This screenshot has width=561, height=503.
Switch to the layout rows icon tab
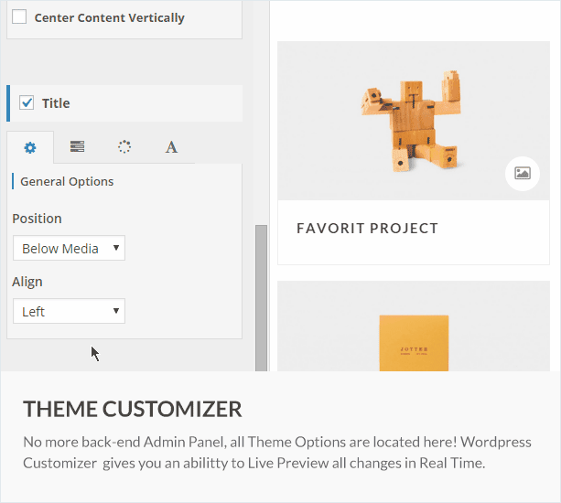coord(78,147)
